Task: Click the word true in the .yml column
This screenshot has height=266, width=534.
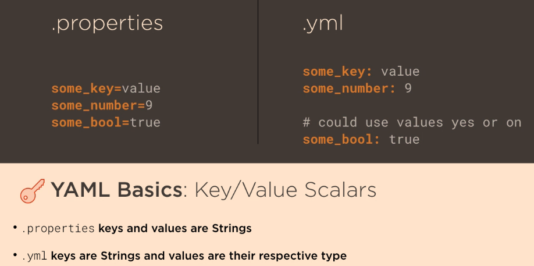Action: point(404,139)
